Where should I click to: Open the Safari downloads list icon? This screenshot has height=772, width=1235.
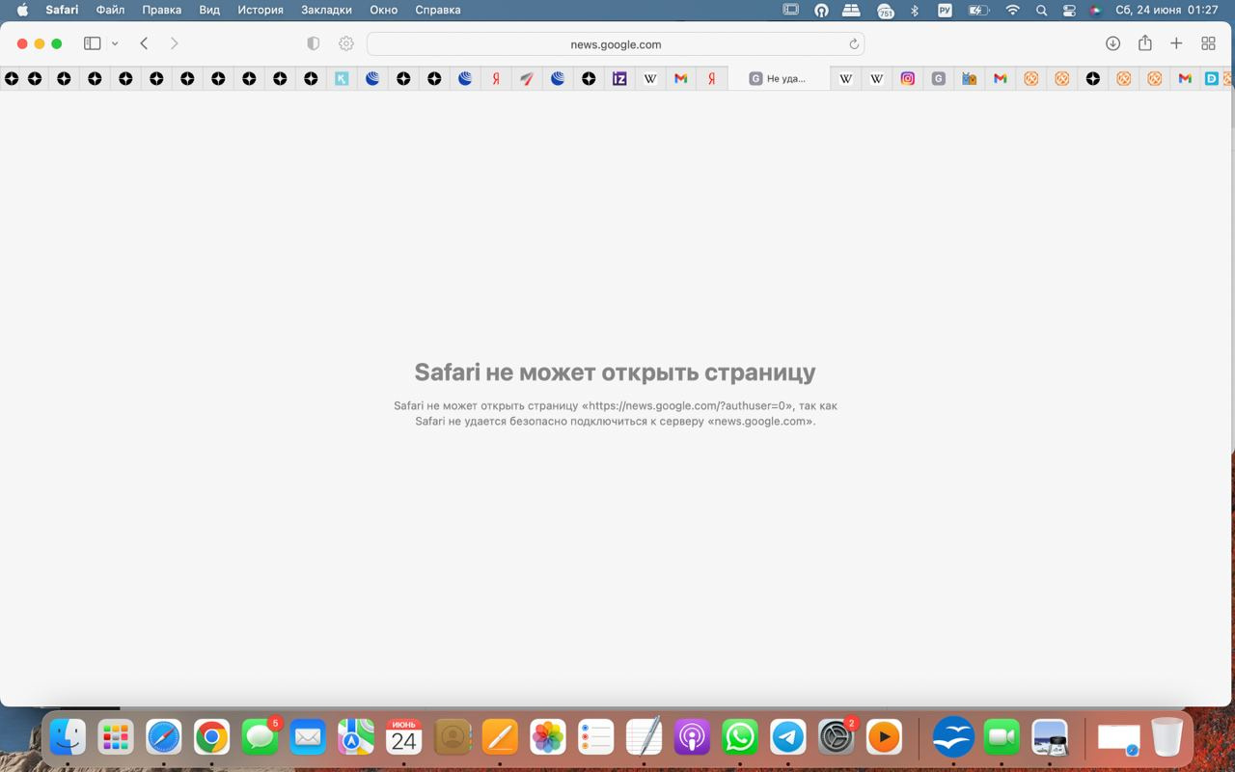point(1112,43)
